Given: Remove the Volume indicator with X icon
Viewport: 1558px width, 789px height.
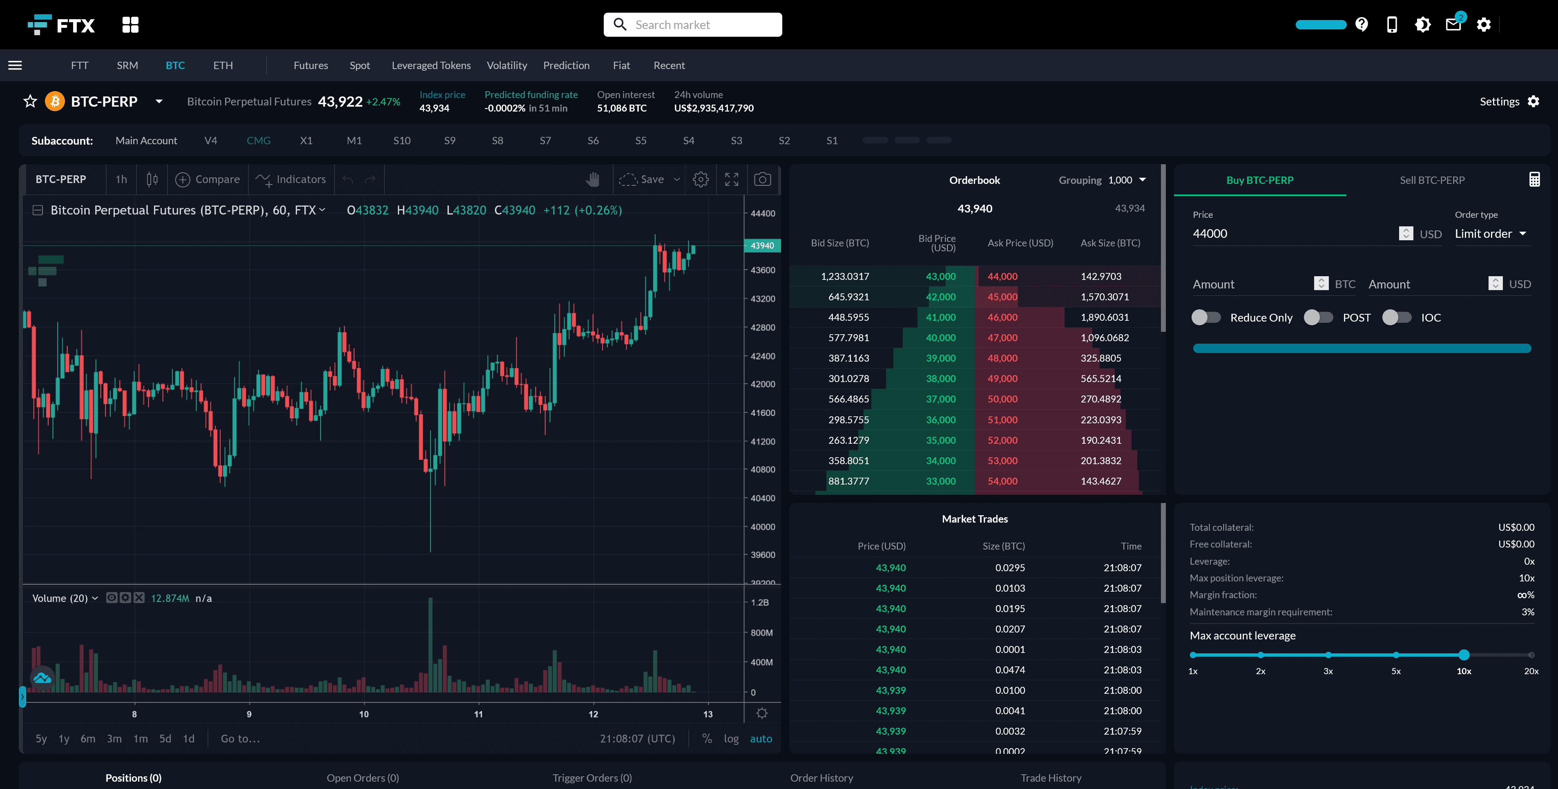Looking at the screenshot, I should pos(139,598).
